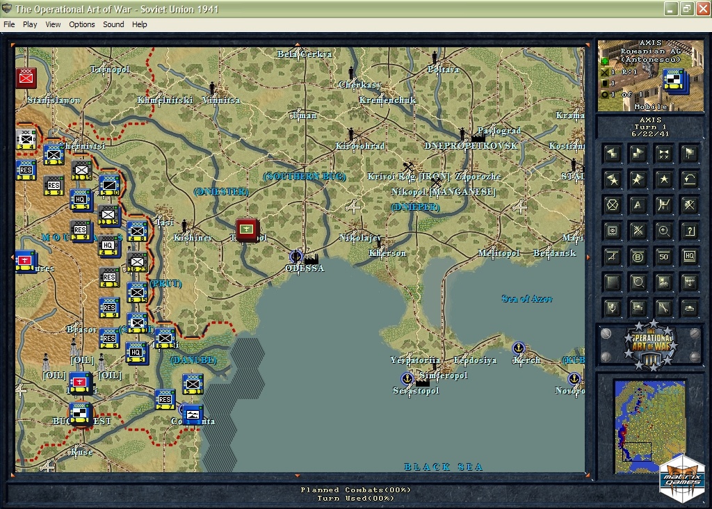The height and width of the screenshot is (509, 712).
Task: Click the Sevastopol anchor port symbol
Action: (407, 378)
